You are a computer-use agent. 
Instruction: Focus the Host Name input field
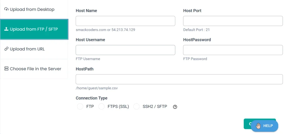pos(125,21)
